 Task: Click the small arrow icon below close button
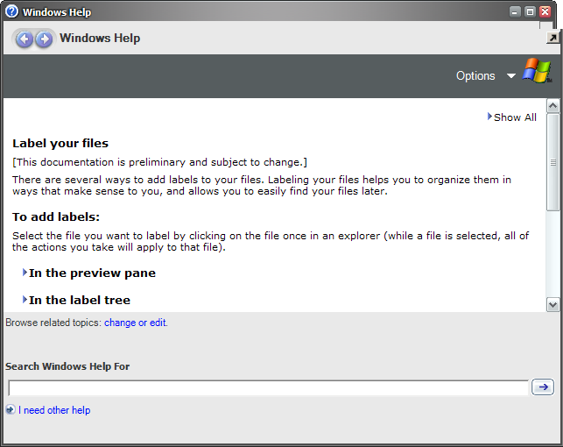coord(552,38)
